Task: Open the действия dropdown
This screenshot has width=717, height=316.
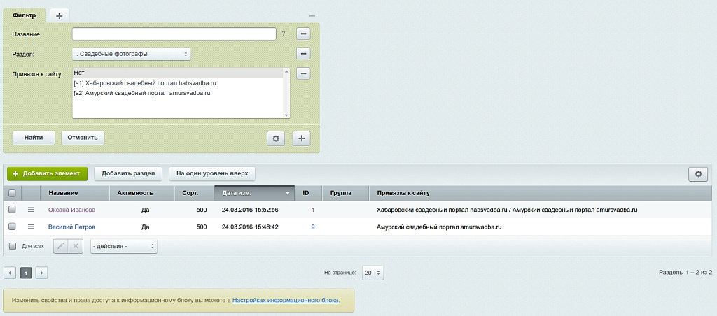Action: pos(124,246)
